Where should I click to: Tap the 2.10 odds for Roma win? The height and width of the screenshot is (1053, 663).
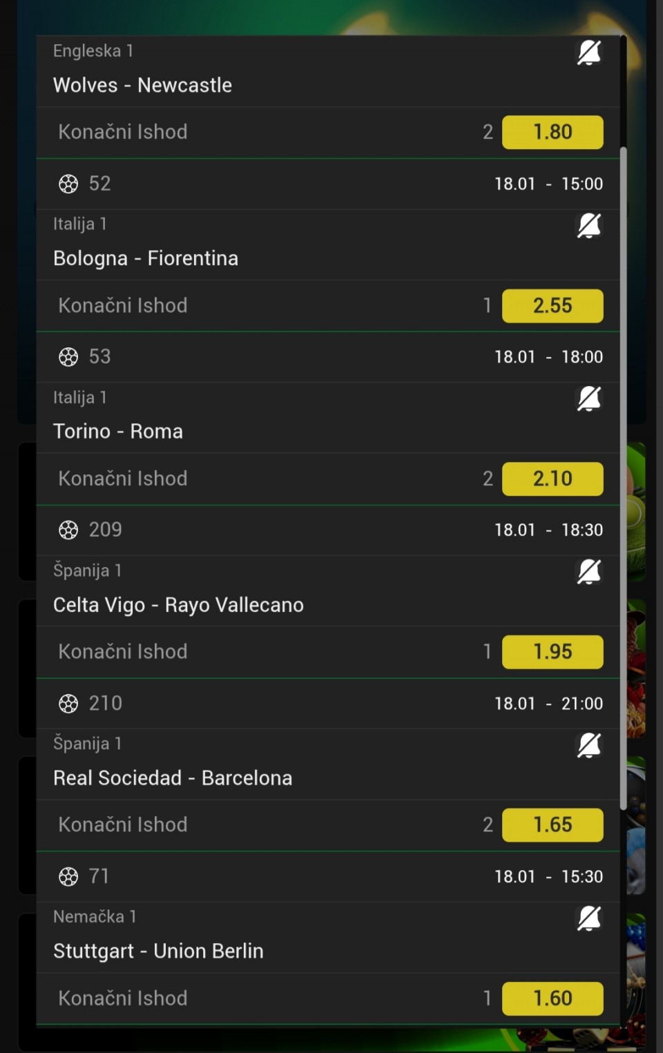tap(552, 479)
